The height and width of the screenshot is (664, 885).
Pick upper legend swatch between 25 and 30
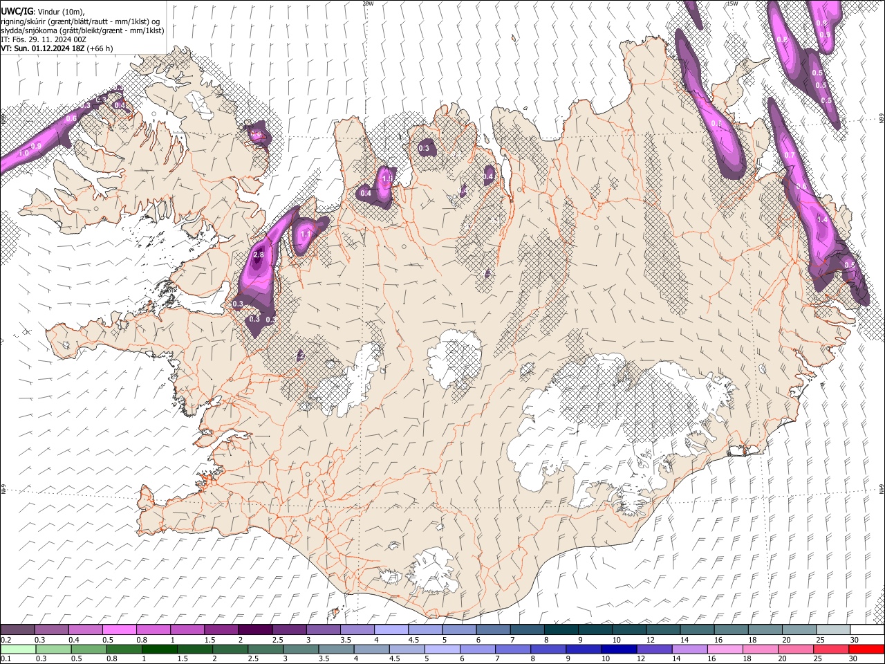832,630
